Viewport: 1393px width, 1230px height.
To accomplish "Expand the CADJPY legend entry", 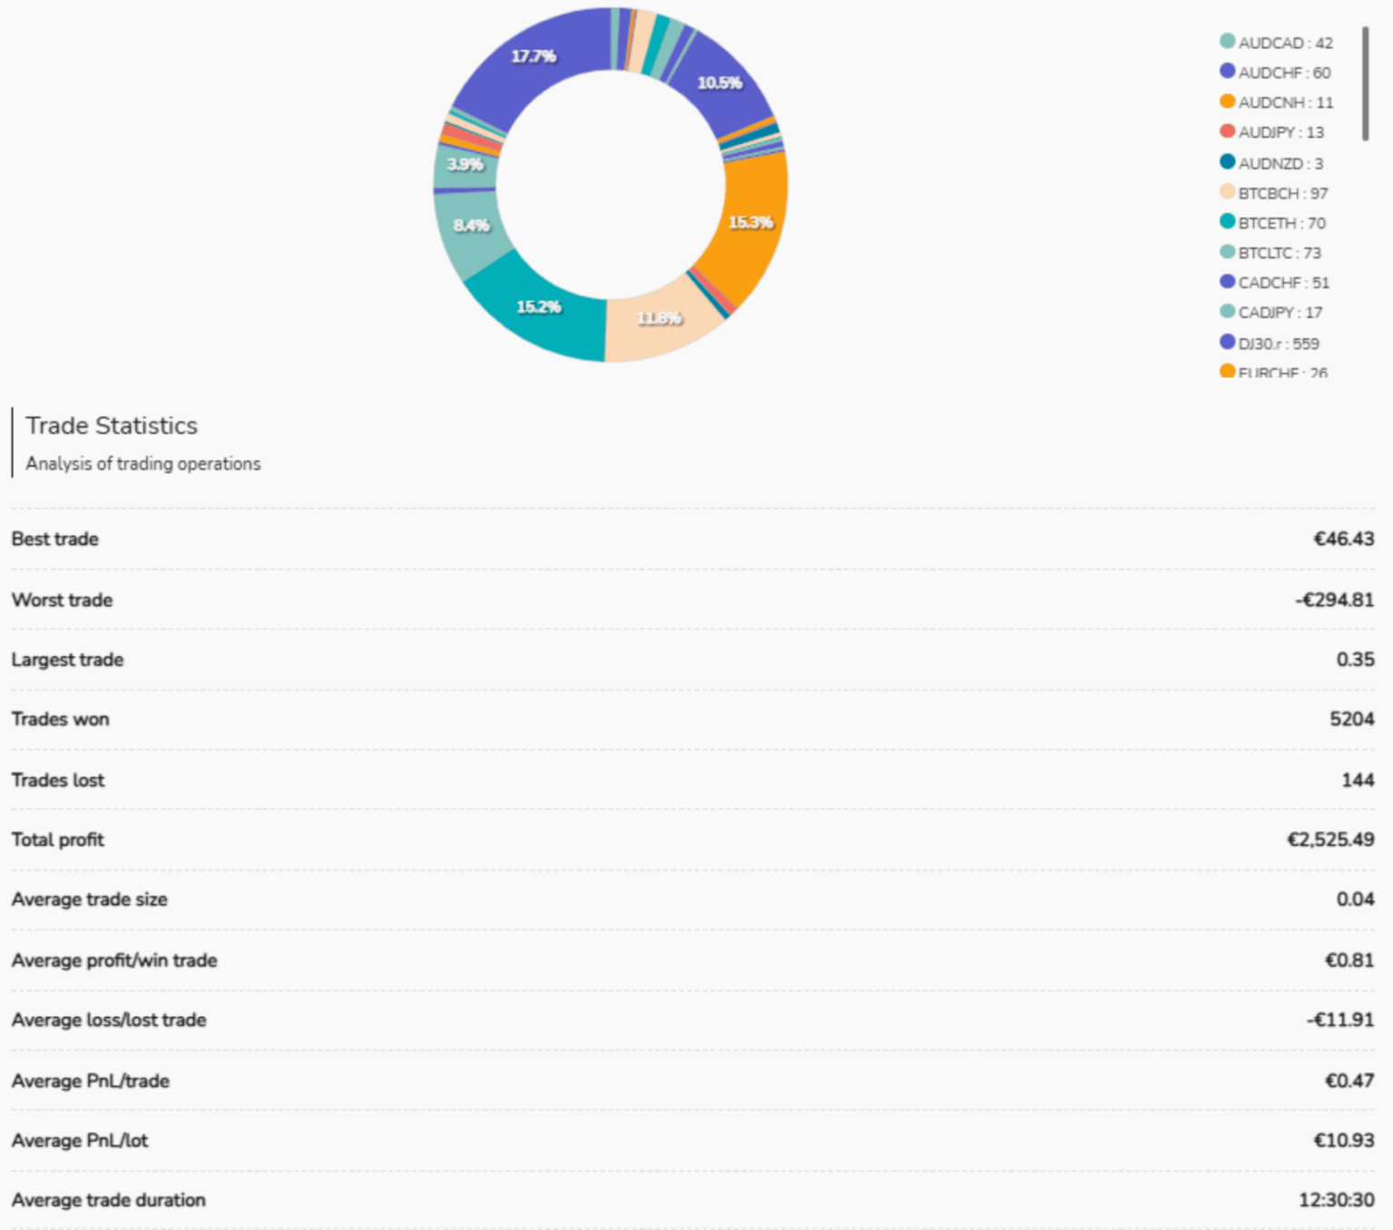I will 1281,312.
